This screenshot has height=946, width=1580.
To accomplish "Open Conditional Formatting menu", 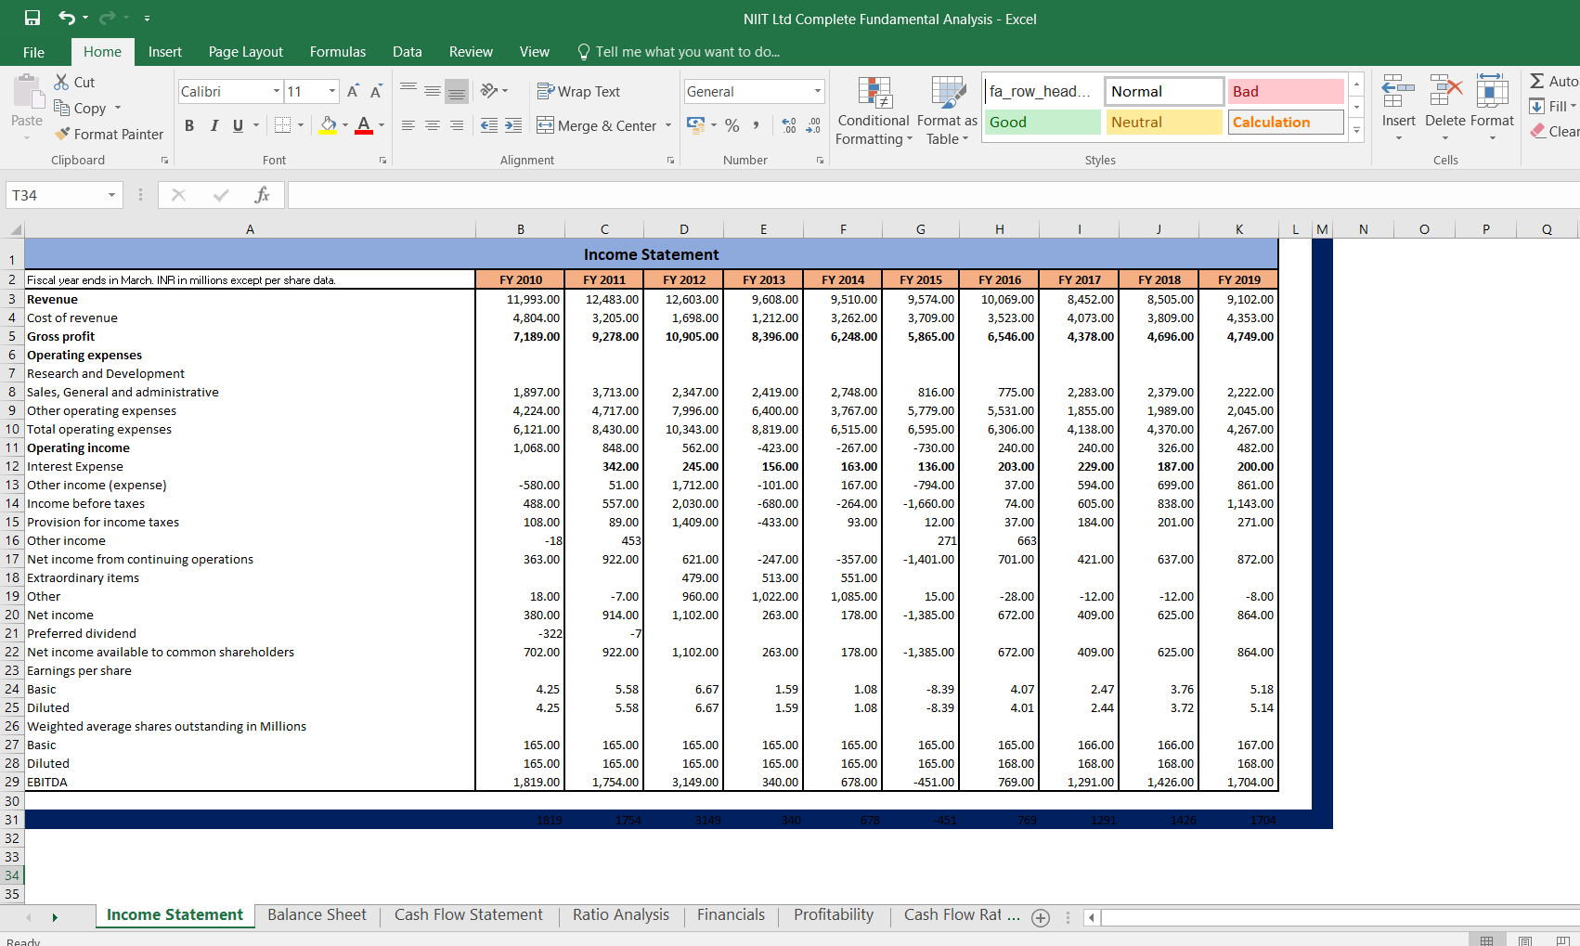I will pyautogui.click(x=874, y=110).
